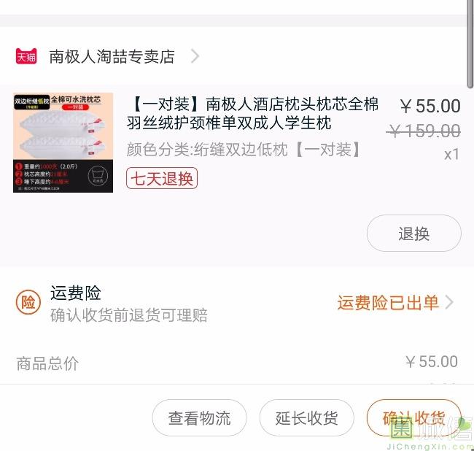Tap the orange 险 insurance icon
The height and width of the screenshot is (451, 474).
[28, 302]
